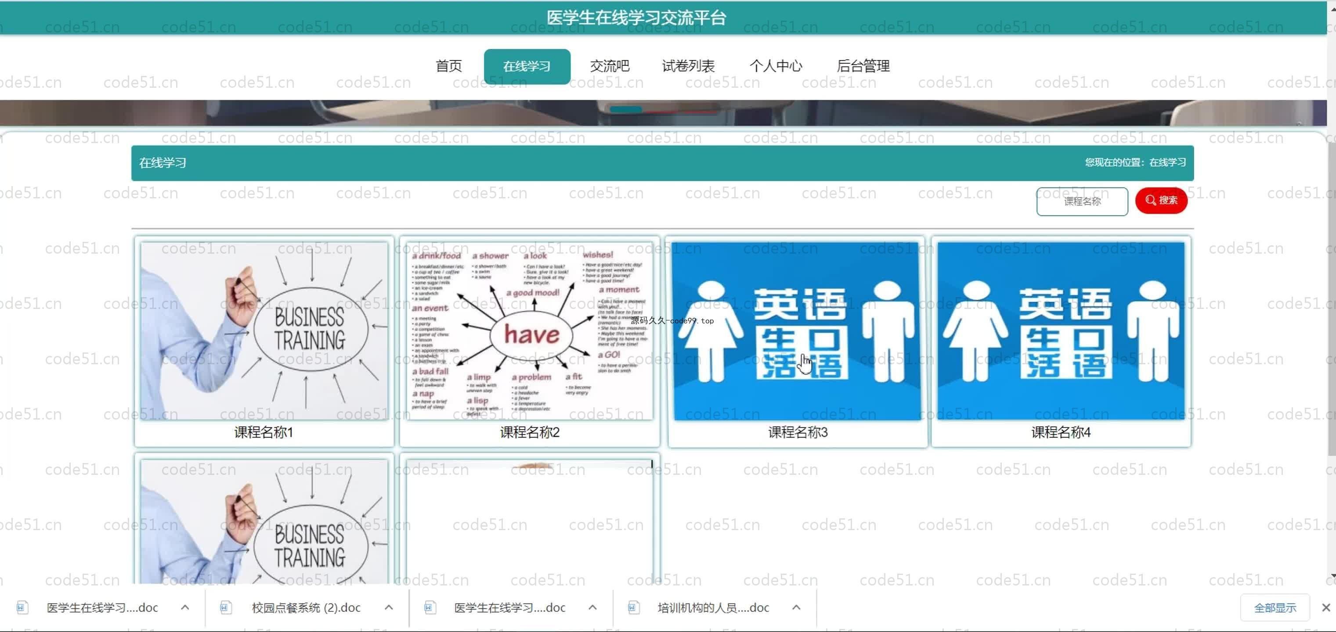
Task: Expand options chevron for 校园点餐系统 download
Action: [389, 607]
